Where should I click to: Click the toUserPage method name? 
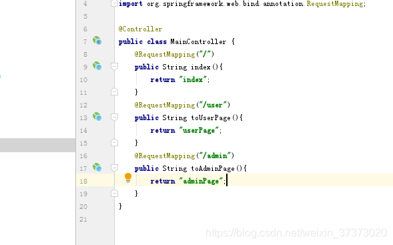[x=211, y=118]
